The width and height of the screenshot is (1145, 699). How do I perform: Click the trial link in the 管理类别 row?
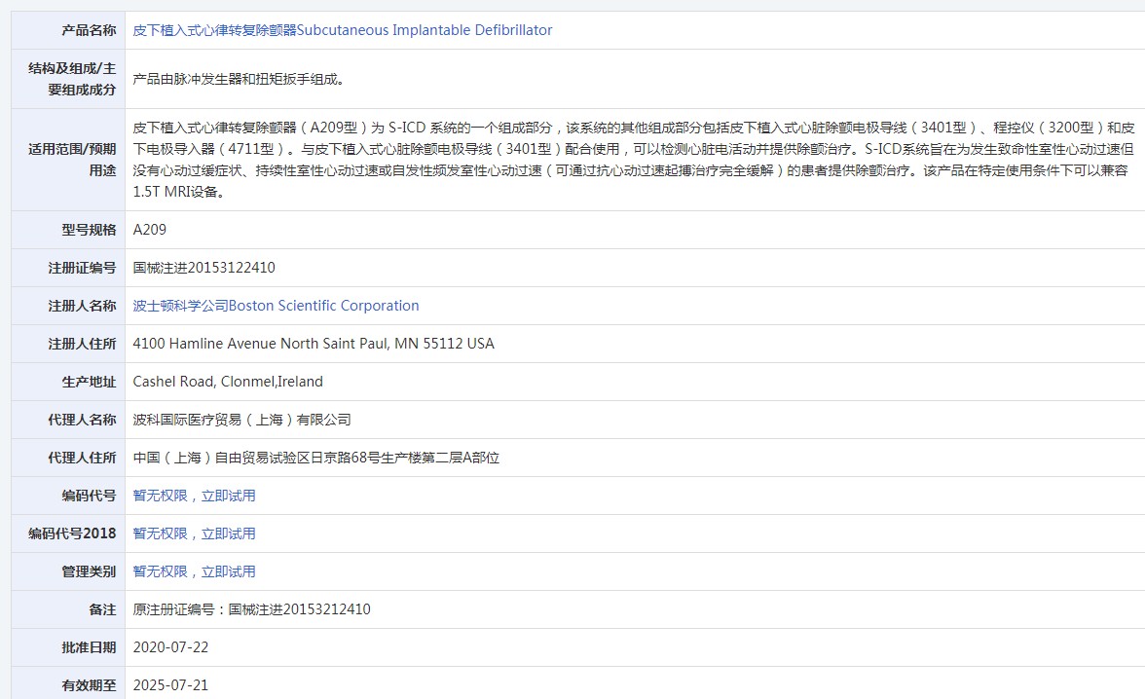(x=194, y=571)
